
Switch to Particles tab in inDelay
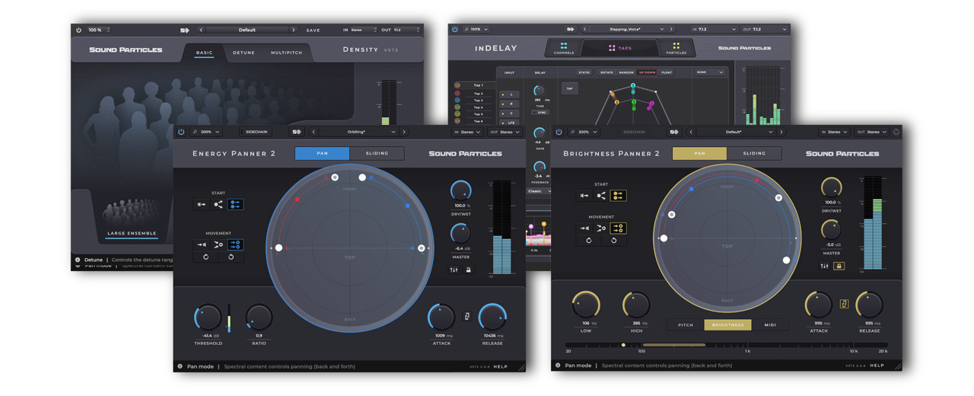(x=676, y=48)
